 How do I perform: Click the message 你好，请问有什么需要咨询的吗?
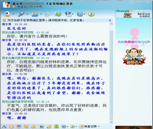(x=37, y=36)
